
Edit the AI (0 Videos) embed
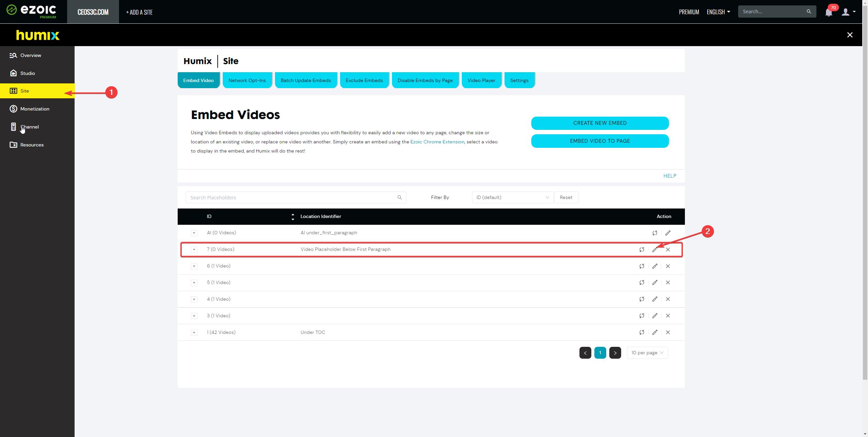tap(668, 233)
